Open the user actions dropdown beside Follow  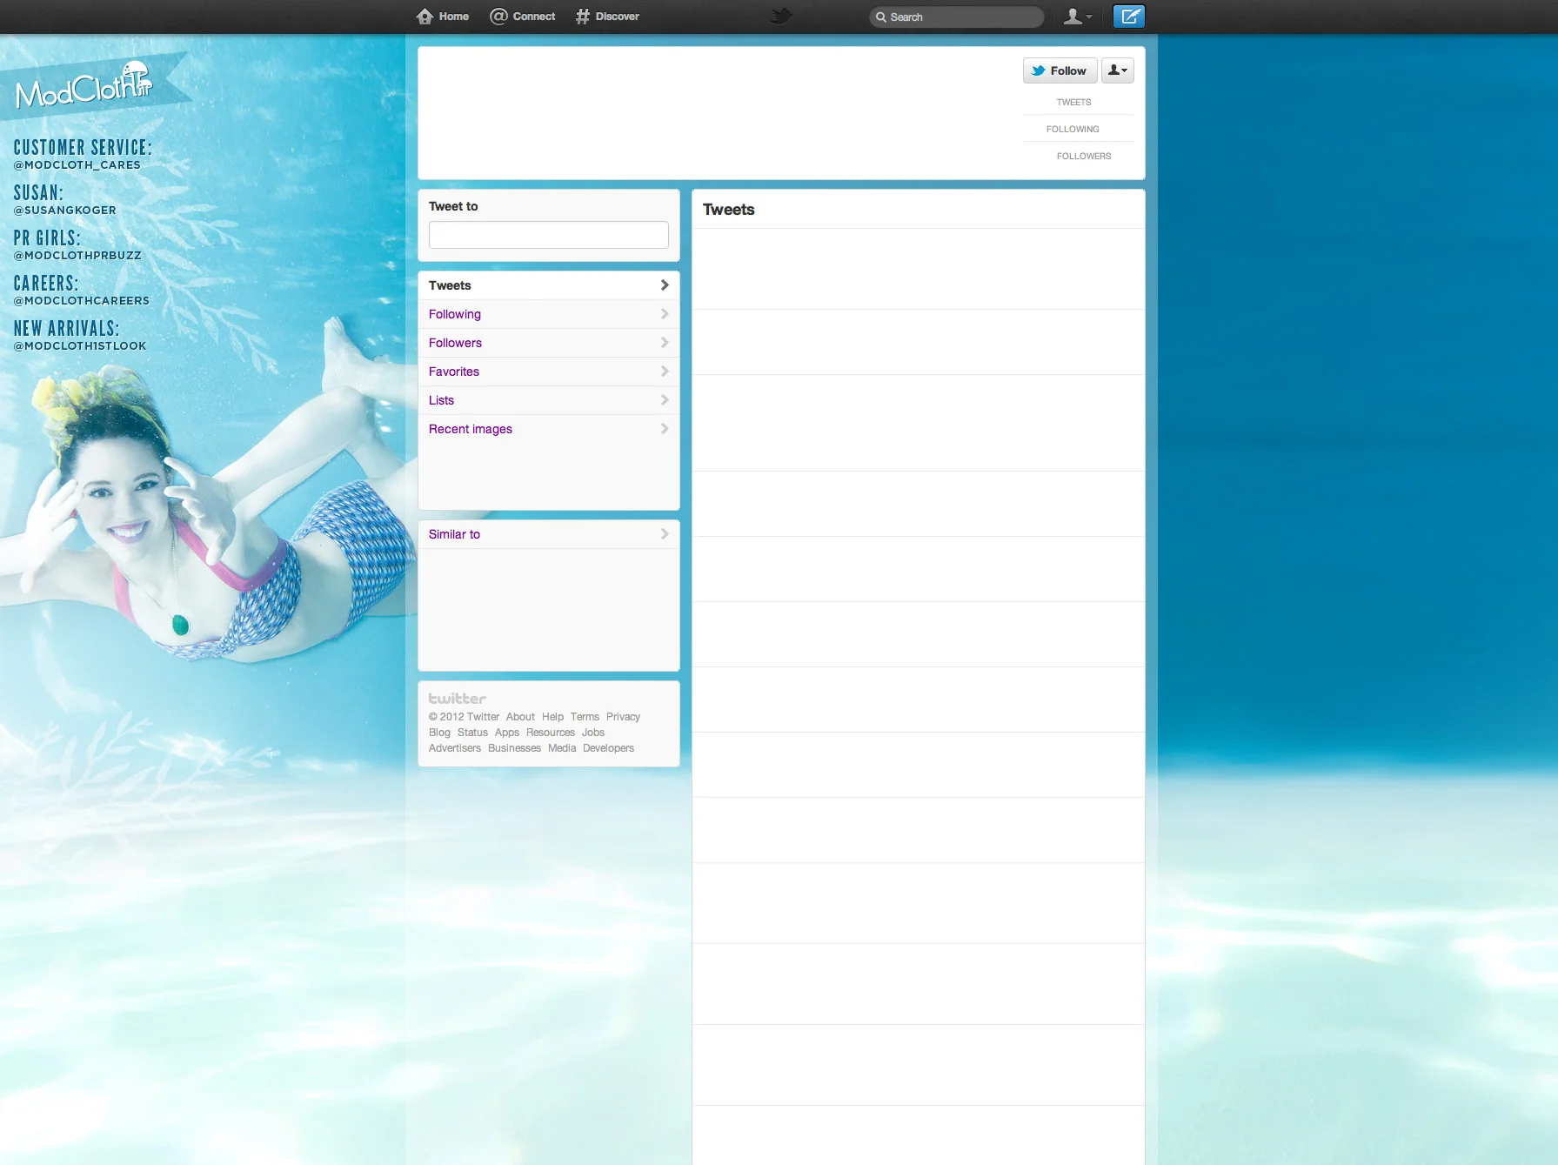click(1118, 70)
